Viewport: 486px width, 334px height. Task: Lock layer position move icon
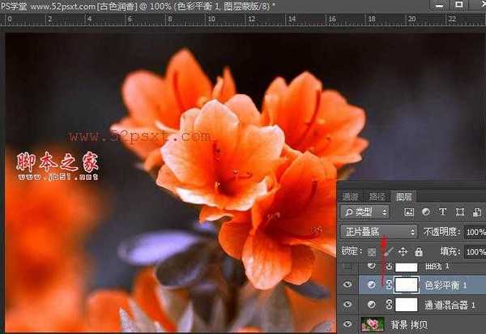click(x=403, y=252)
